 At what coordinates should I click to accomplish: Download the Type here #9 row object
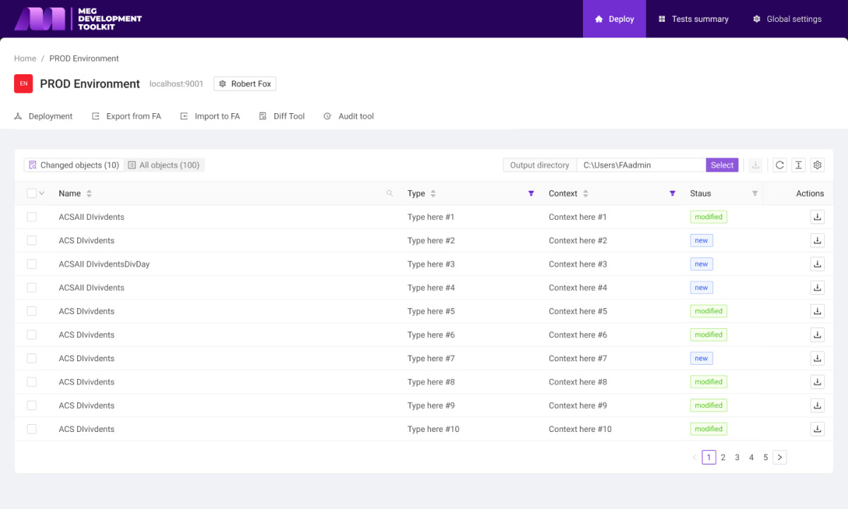point(817,406)
